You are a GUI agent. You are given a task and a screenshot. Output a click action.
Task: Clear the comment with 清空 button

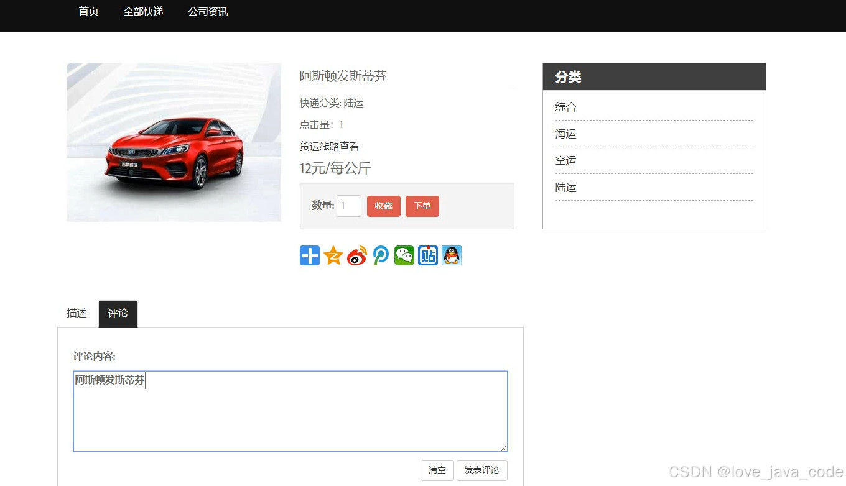pyautogui.click(x=437, y=470)
